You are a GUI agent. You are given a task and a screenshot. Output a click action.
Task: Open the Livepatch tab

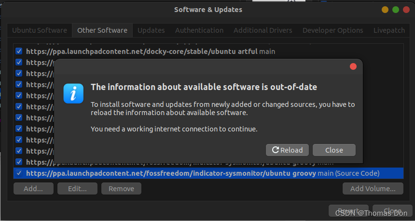tap(389, 30)
